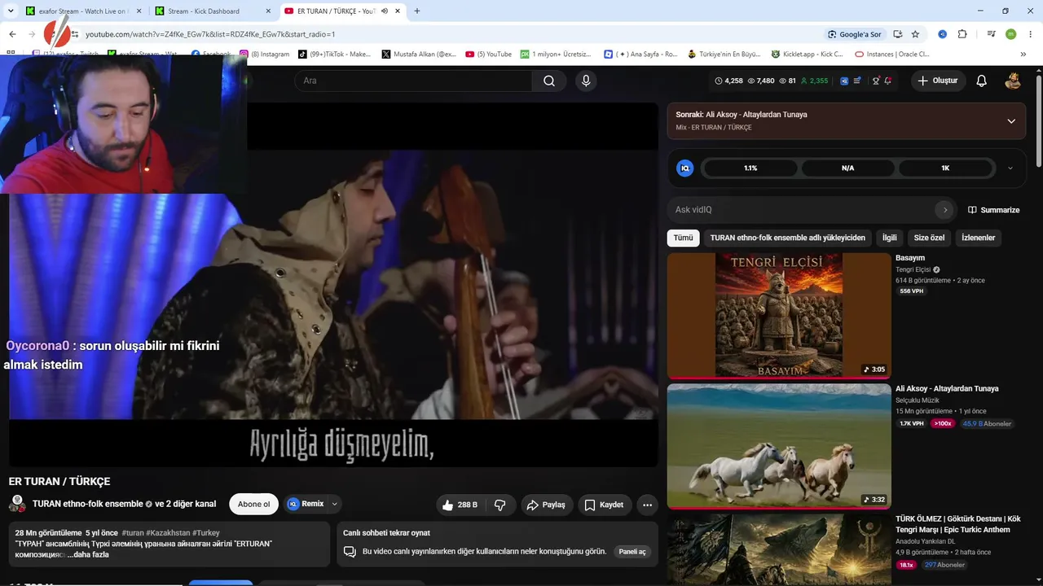Select the 'İlgili' filter chip

point(890,238)
